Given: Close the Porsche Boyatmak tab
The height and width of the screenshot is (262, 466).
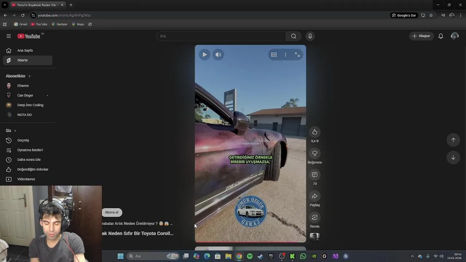Looking at the screenshot, I should pos(62,5).
